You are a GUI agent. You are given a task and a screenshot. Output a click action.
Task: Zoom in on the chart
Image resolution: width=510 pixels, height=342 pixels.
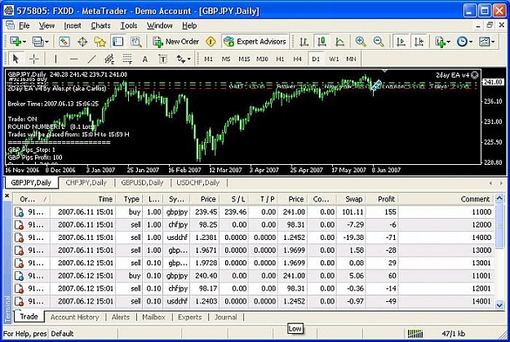[361, 42]
